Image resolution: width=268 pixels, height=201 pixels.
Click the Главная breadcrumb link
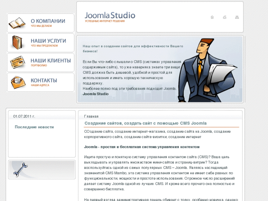(x=91, y=116)
